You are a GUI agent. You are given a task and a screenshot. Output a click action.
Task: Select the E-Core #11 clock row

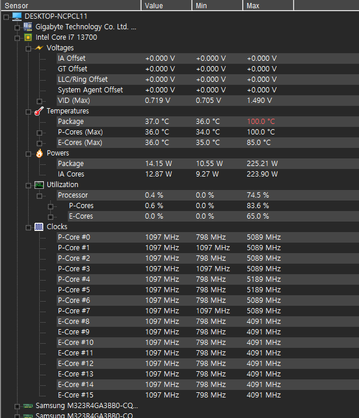pos(208,353)
